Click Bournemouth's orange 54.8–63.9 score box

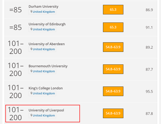[113, 69]
